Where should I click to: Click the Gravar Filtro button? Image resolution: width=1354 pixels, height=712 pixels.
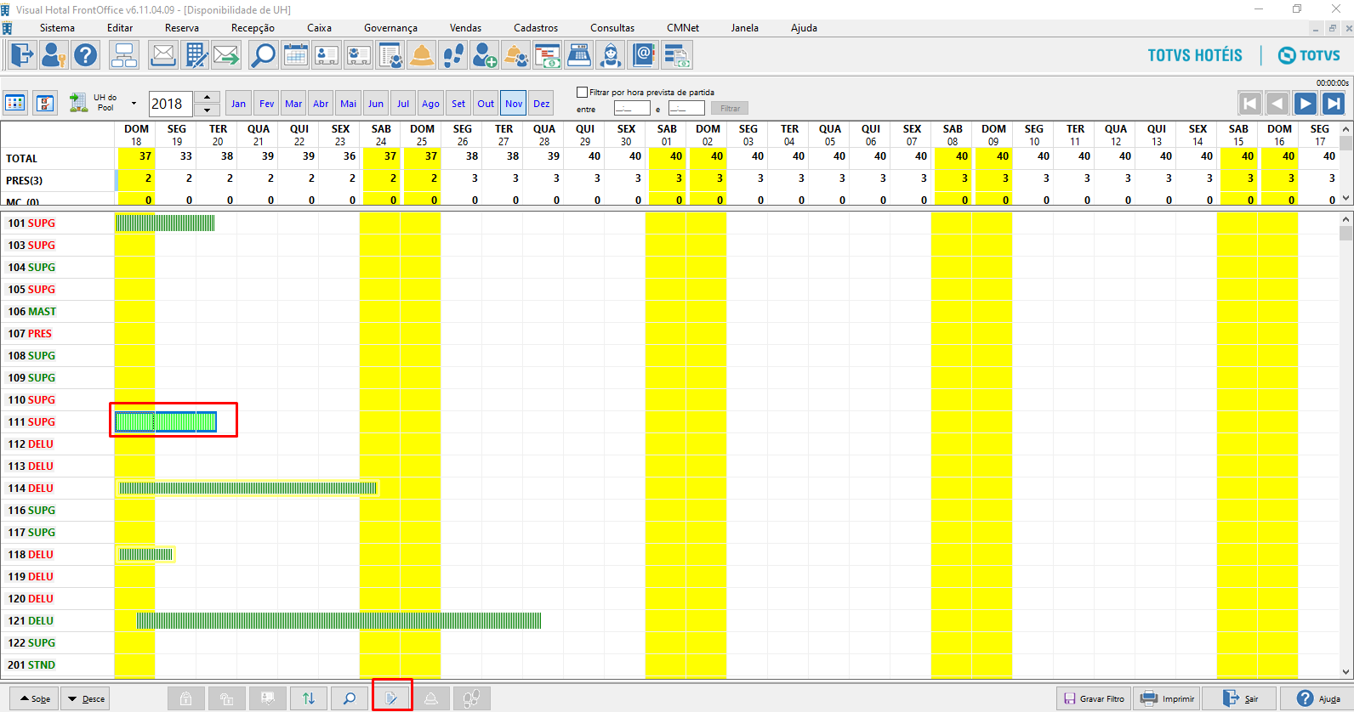click(1094, 698)
